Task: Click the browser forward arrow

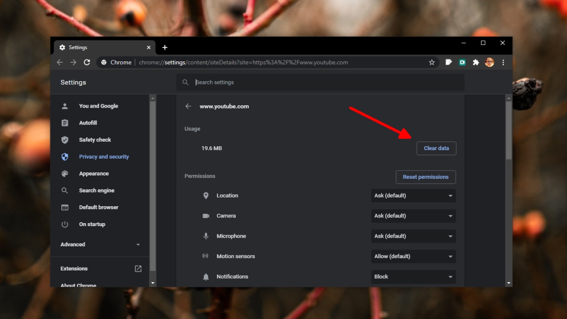Action: [73, 62]
